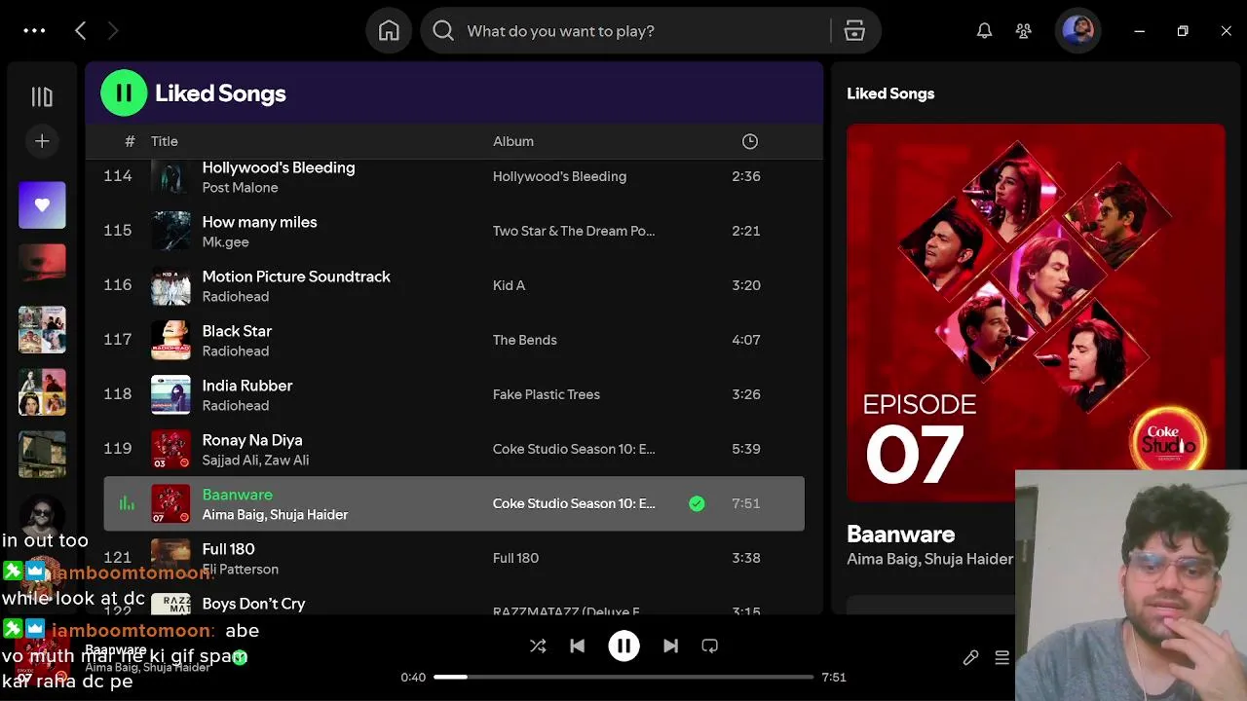Image resolution: width=1247 pixels, height=701 pixels.
Task: Skip to previous track
Action: pyautogui.click(x=578, y=646)
